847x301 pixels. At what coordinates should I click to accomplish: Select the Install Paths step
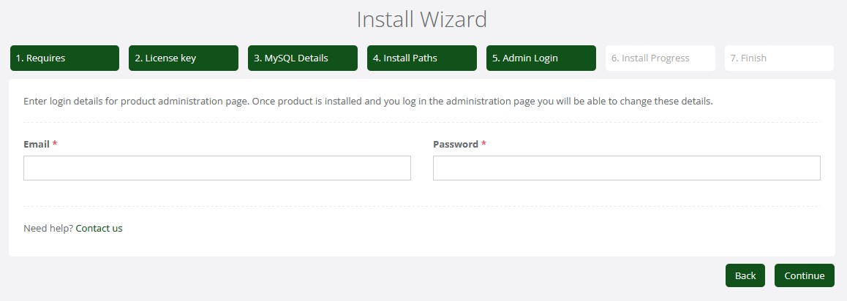point(421,58)
